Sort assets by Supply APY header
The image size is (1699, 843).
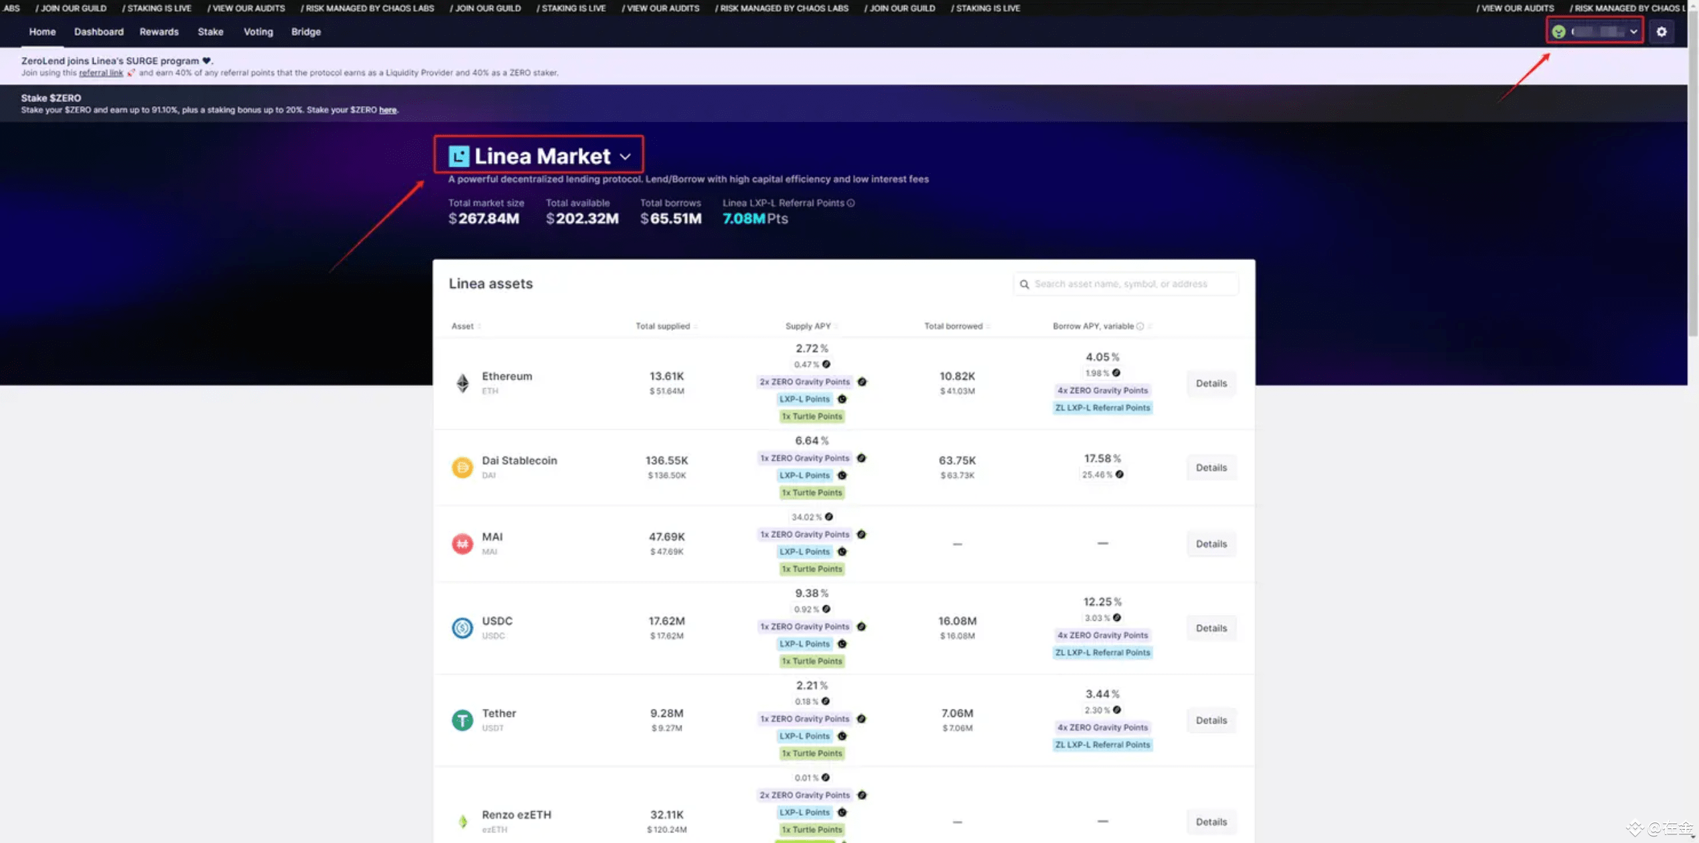pyautogui.click(x=808, y=326)
